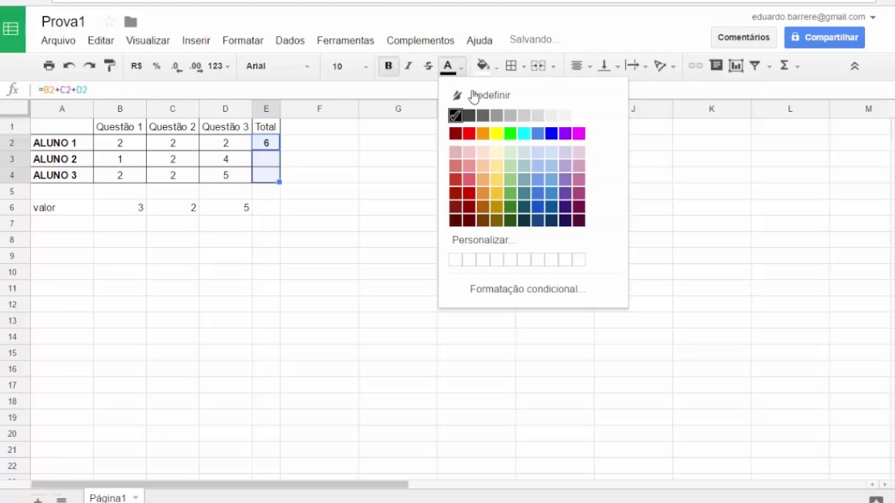Select the Página1 sheet tab
This screenshot has width=895, height=503.
coord(107,497)
